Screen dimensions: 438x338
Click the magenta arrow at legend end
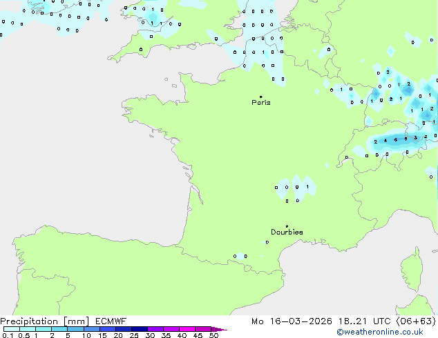click(222, 330)
